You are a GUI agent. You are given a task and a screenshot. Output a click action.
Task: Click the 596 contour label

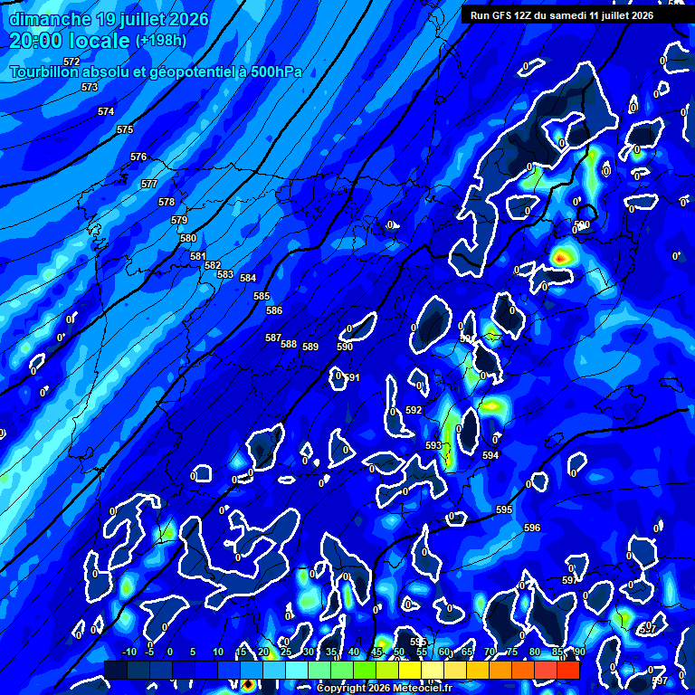[x=532, y=528]
